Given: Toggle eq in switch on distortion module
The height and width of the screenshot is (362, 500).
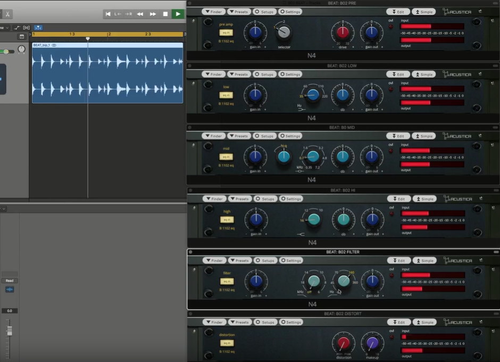Looking at the screenshot, I should click(227, 343).
